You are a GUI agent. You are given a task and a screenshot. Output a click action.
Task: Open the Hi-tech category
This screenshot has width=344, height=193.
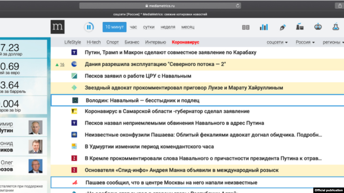(x=94, y=42)
